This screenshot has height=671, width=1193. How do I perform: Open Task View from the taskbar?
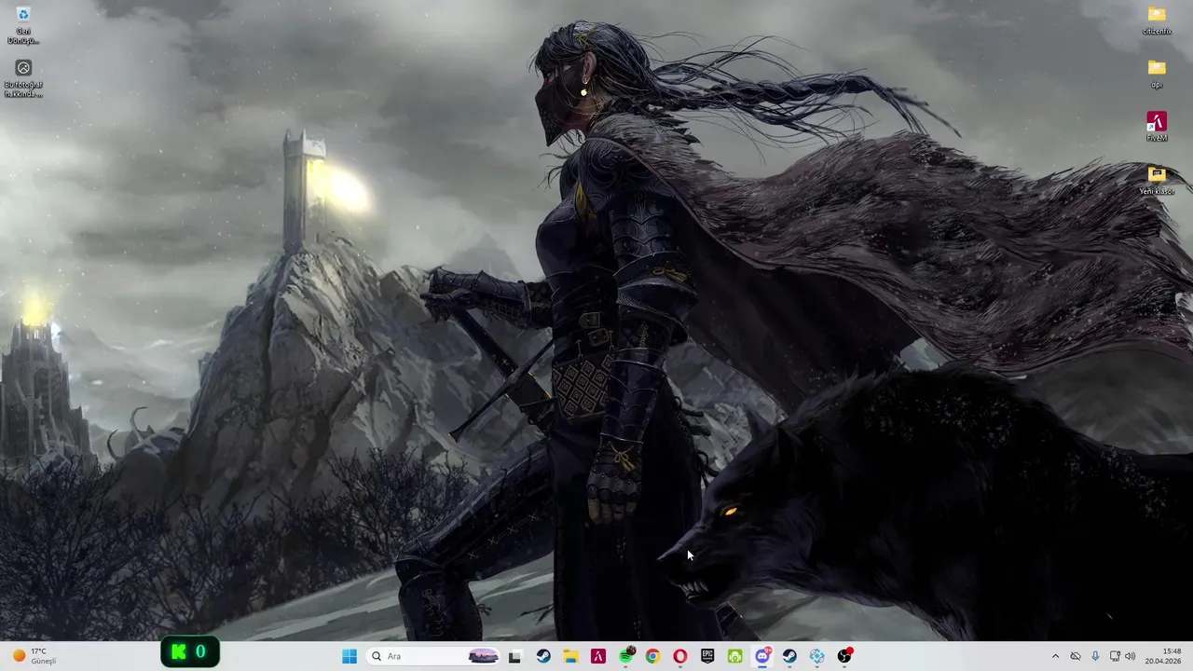(x=514, y=656)
